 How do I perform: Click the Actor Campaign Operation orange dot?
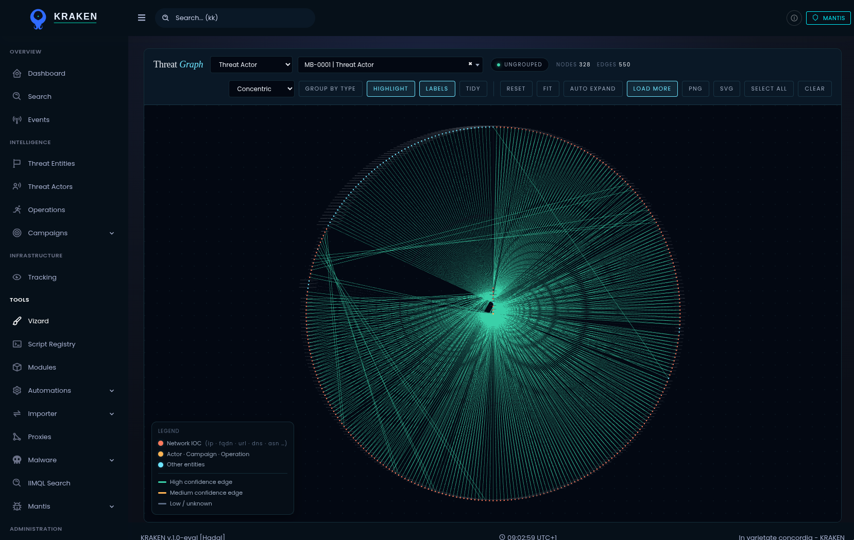(161, 454)
